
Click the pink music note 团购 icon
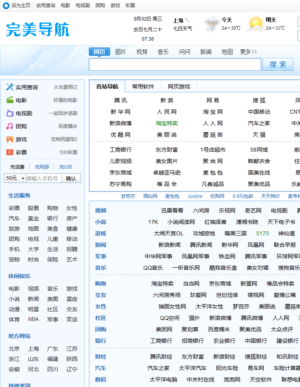10,126
